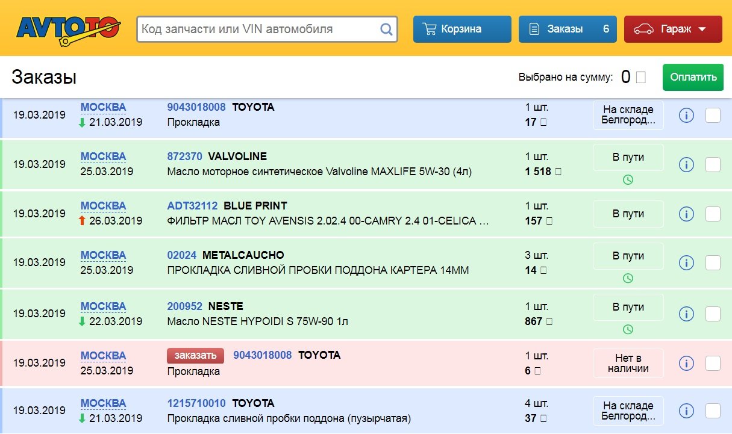Open the Заказы orders page

pyautogui.click(x=568, y=29)
